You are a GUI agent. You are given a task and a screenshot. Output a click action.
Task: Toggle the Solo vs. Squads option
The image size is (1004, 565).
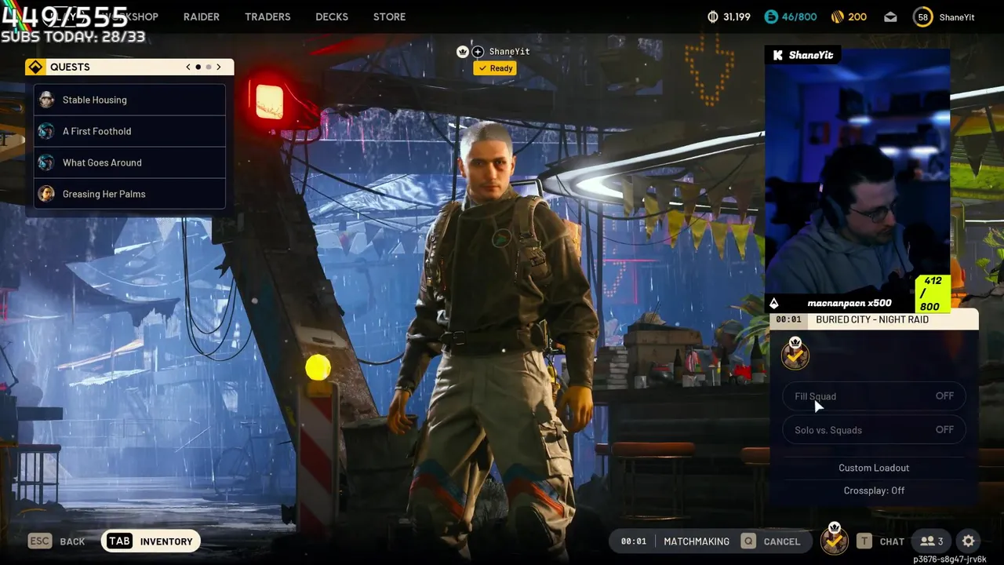(874, 430)
